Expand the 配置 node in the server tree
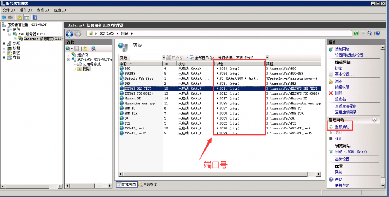The height and width of the screenshot is (197, 389). point(4,53)
